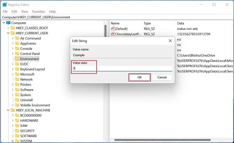Click the Control Panel folder icon
The image size is (234, 143).
coord(17,54)
